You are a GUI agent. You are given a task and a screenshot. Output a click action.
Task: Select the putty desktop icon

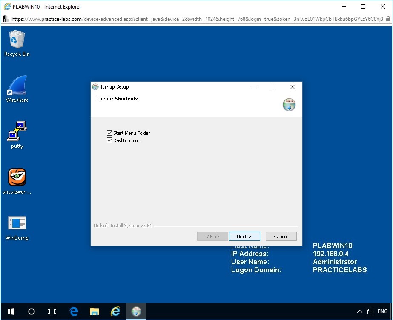click(17, 135)
